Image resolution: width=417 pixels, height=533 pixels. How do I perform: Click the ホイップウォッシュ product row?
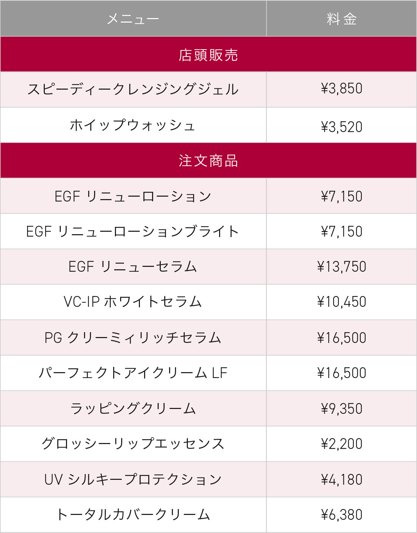click(133, 125)
